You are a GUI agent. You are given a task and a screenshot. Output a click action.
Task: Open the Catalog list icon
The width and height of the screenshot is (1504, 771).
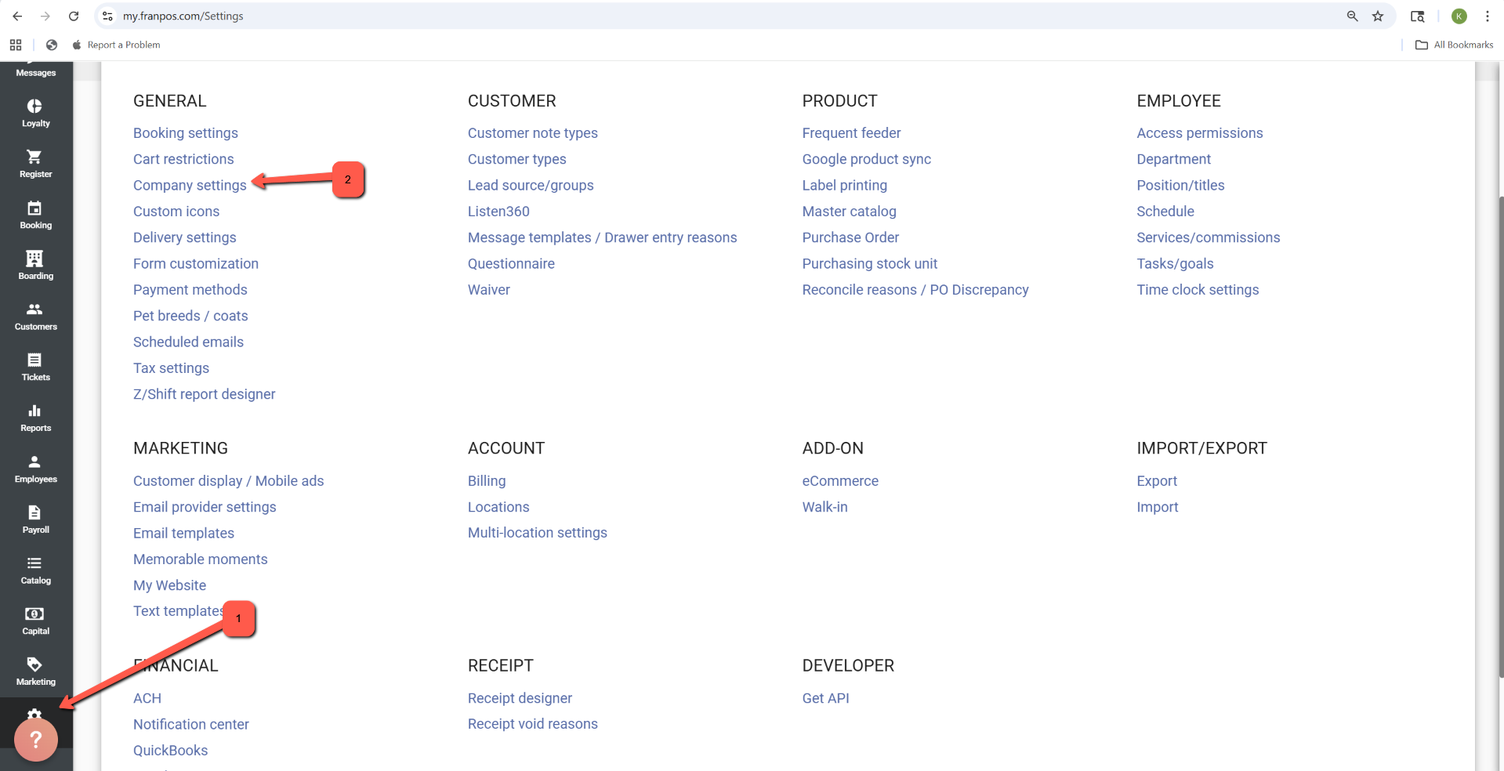point(34,563)
